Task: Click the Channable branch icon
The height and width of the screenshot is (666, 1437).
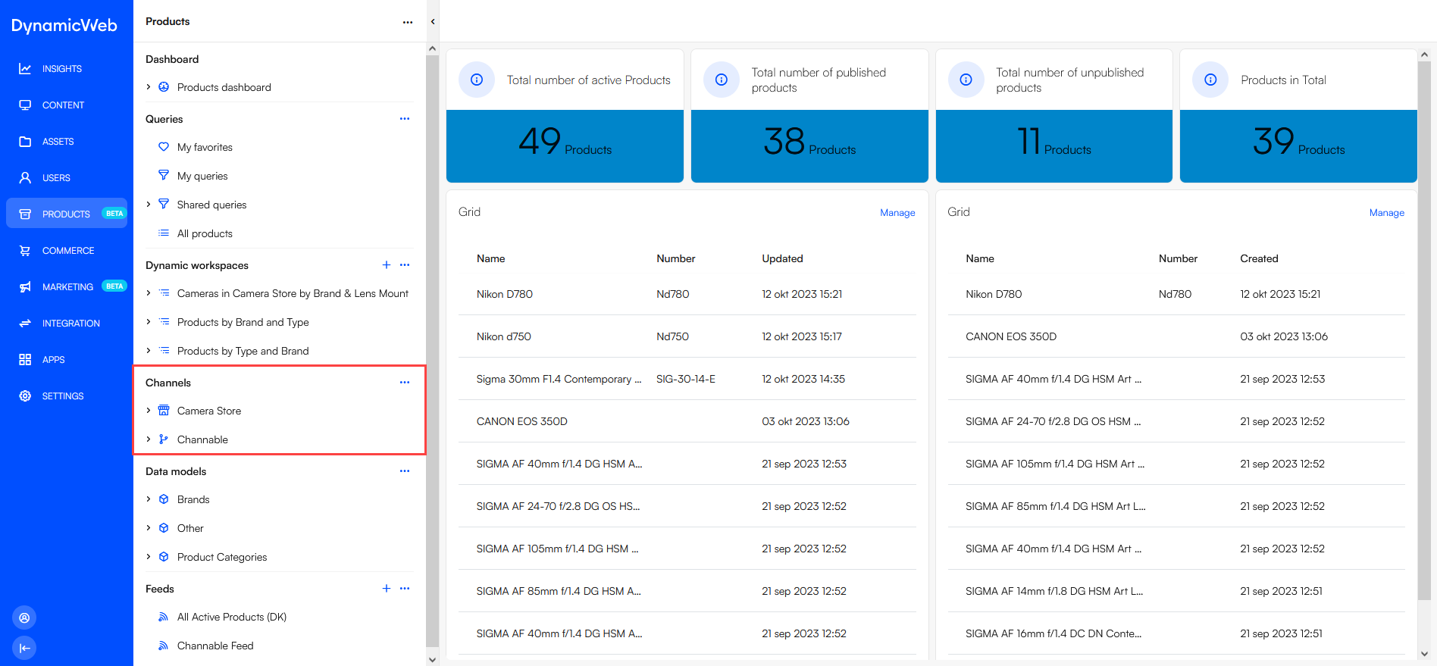Action: (164, 439)
